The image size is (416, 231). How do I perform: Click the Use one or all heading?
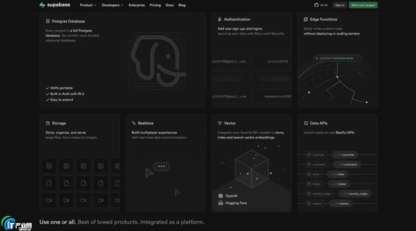pos(58,222)
